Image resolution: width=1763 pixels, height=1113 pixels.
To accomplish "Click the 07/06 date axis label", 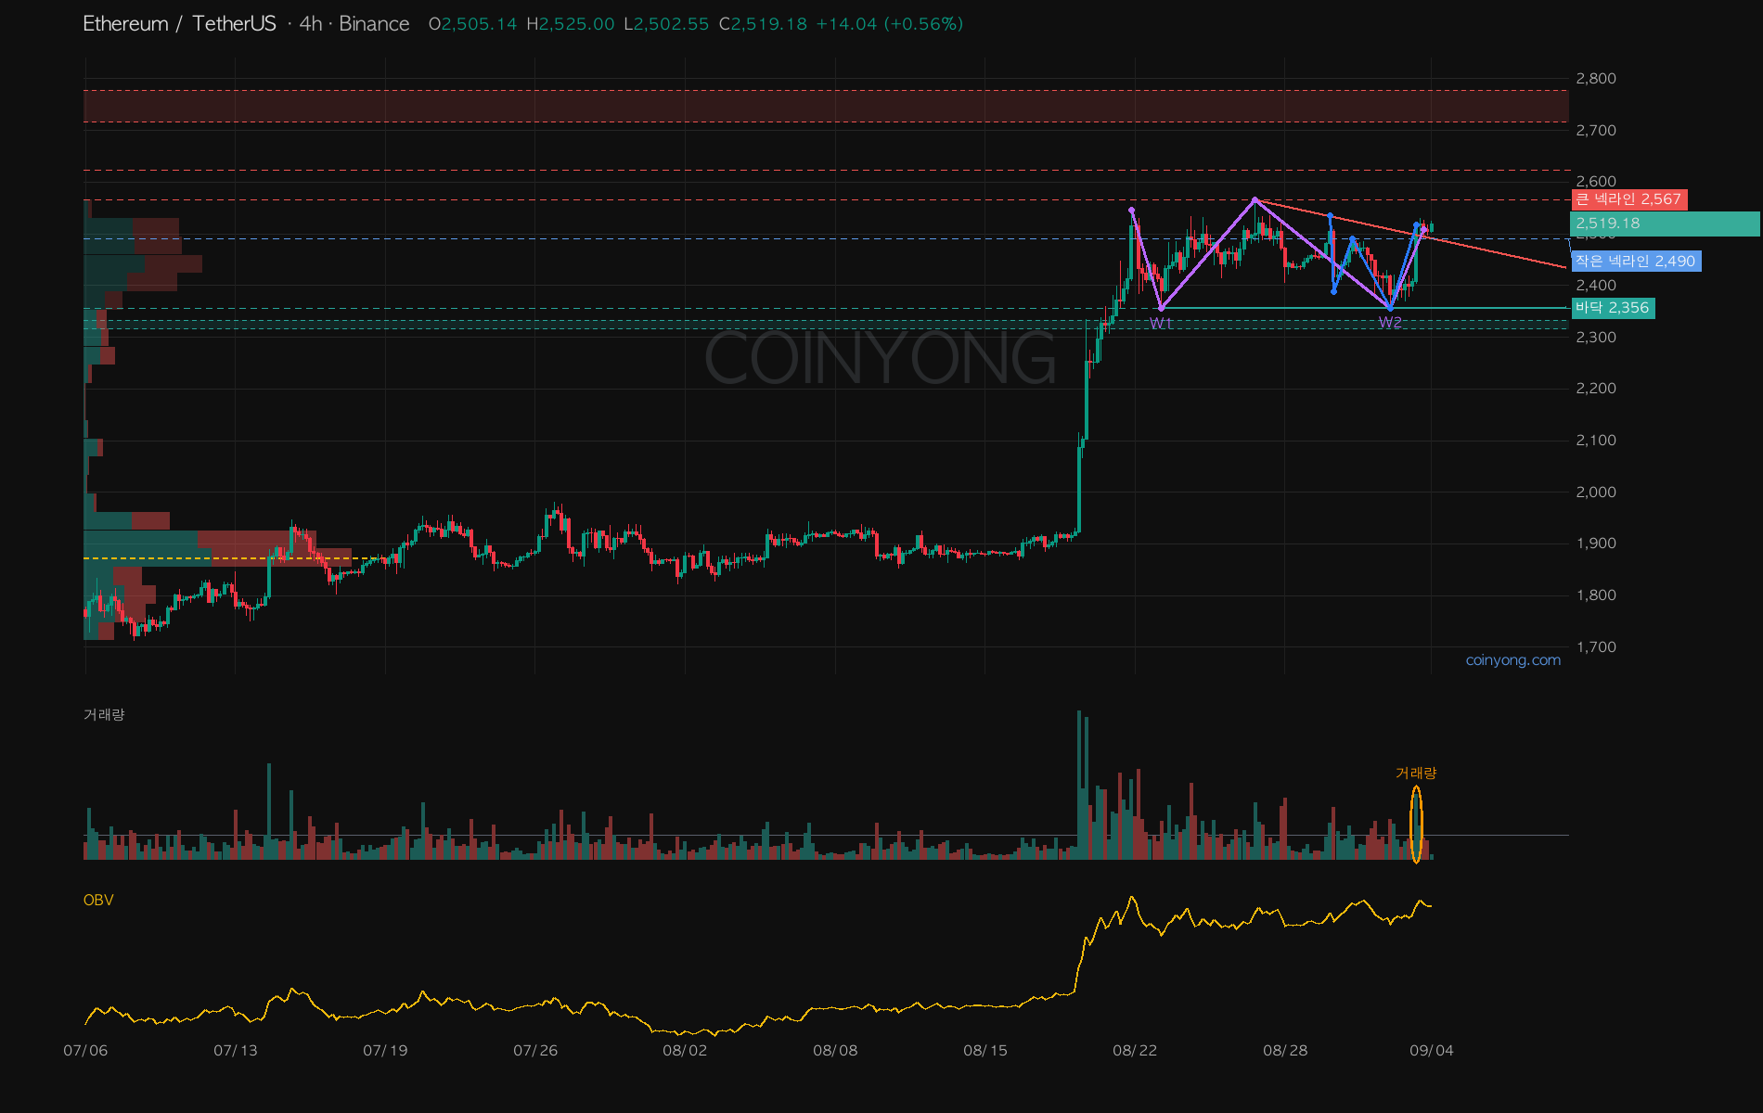I will click(85, 1051).
